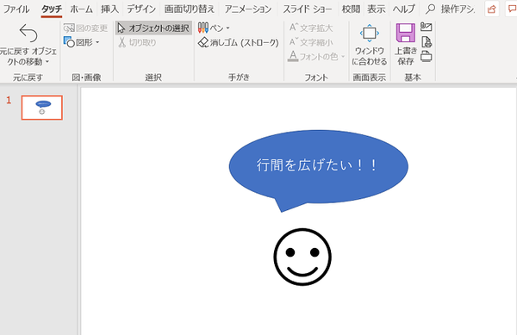This screenshot has width=517, height=335.
Task: Click the grayed 図の変更 button
Action: (x=85, y=28)
